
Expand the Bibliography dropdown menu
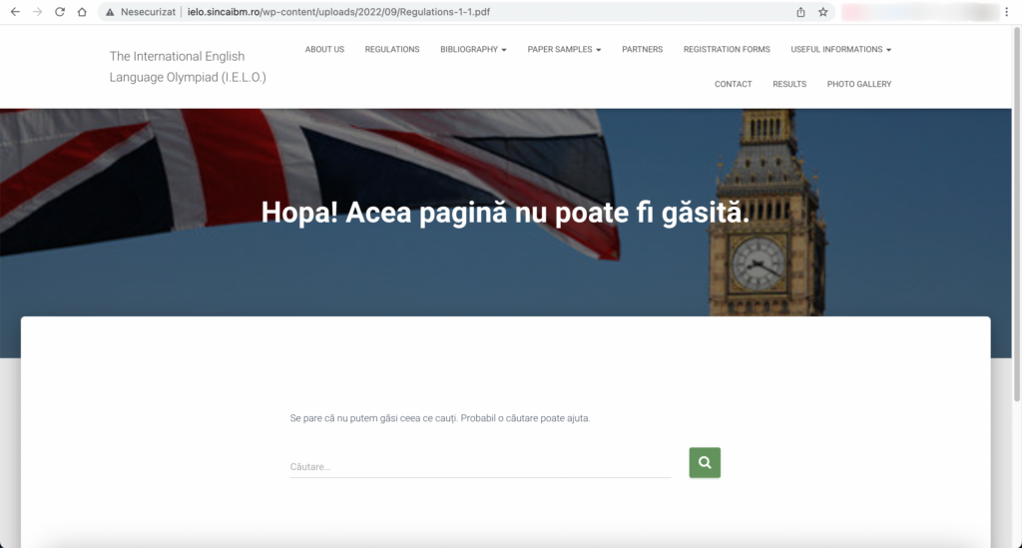[x=473, y=49]
